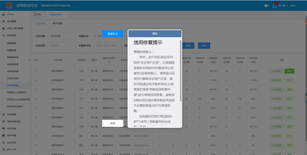Click the 信用修复提示 heading in preview
The width and height of the screenshot is (307, 155).
tap(148, 43)
